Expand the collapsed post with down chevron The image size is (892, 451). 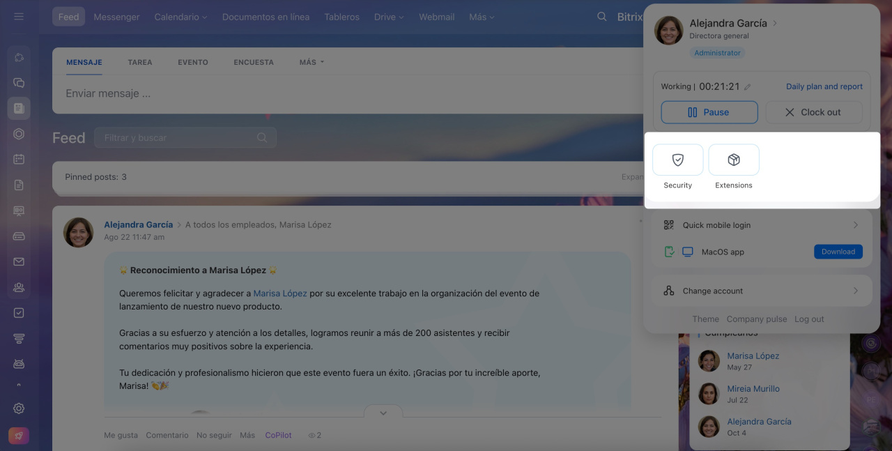[383, 413]
